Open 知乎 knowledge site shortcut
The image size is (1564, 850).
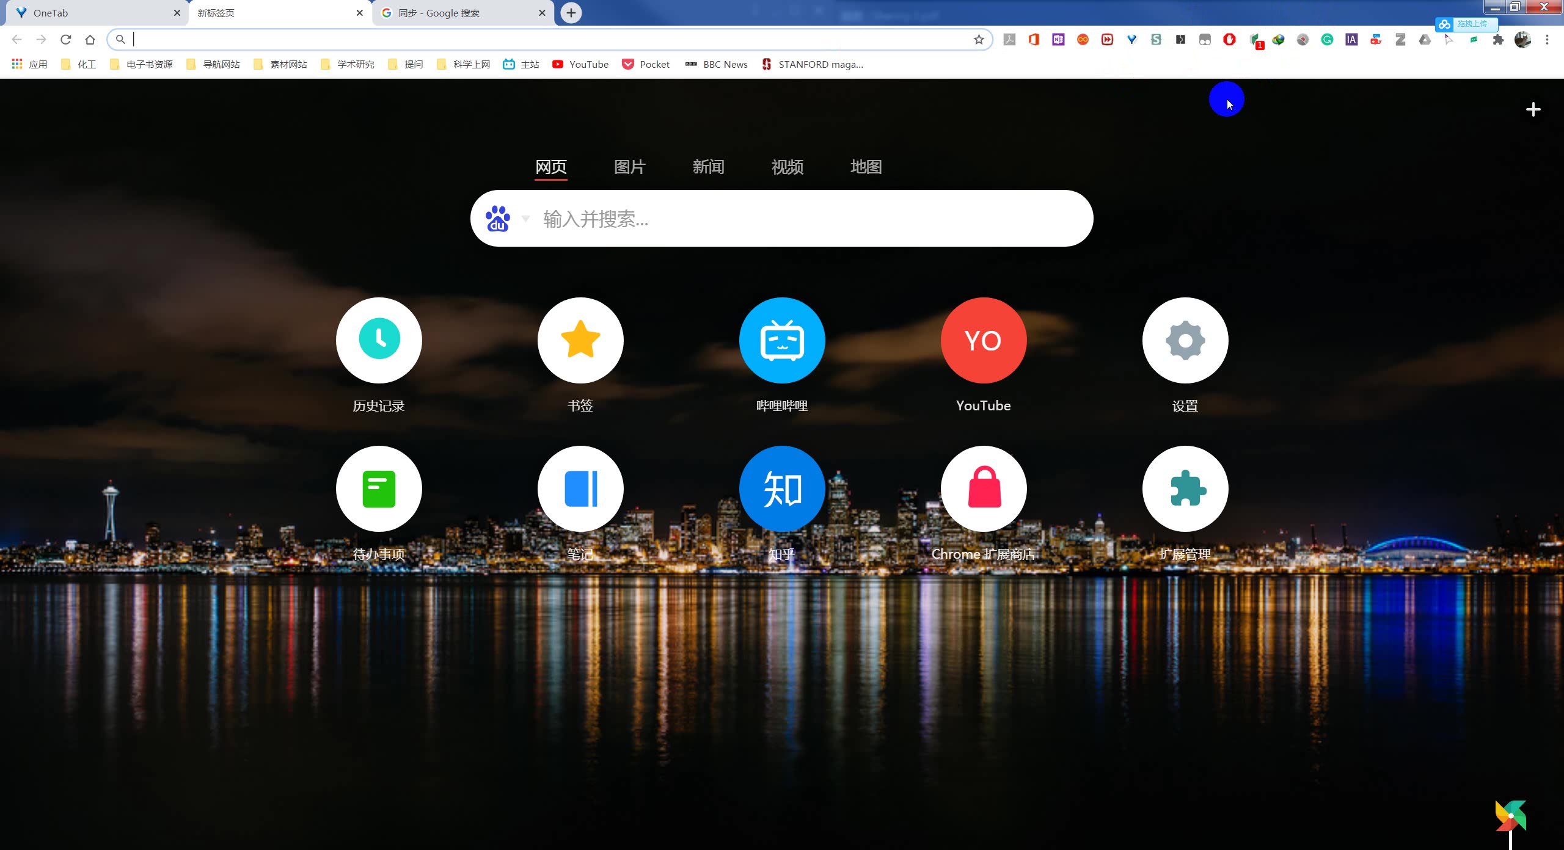(782, 488)
